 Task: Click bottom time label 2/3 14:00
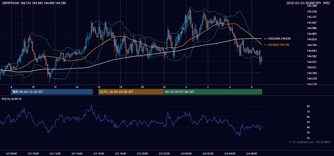77,153
